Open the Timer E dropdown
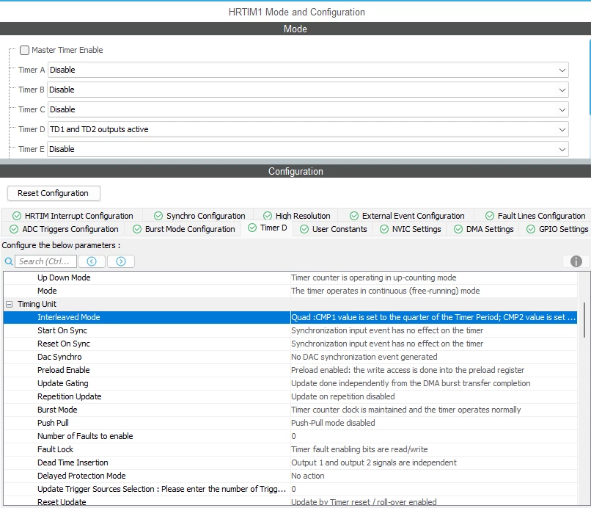The width and height of the screenshot is (591, 508). [308, 150]
